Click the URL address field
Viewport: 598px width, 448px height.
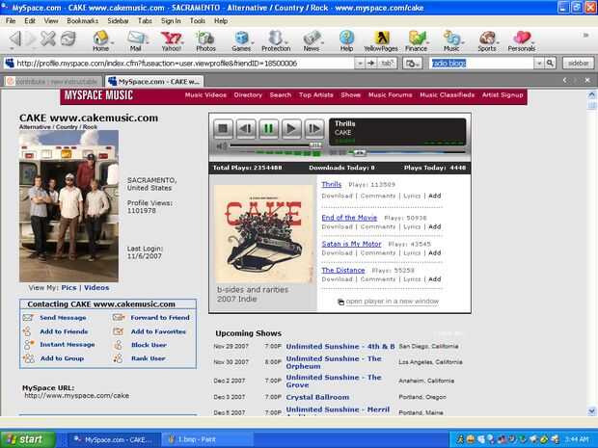[x=179, y=64]
